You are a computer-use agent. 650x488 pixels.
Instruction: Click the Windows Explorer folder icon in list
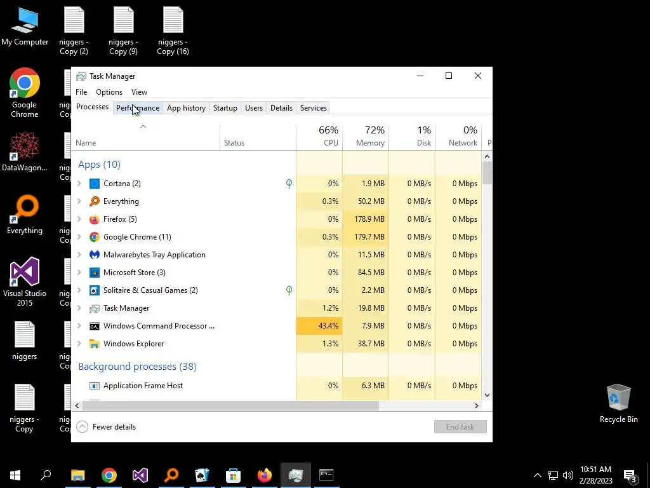95,344
